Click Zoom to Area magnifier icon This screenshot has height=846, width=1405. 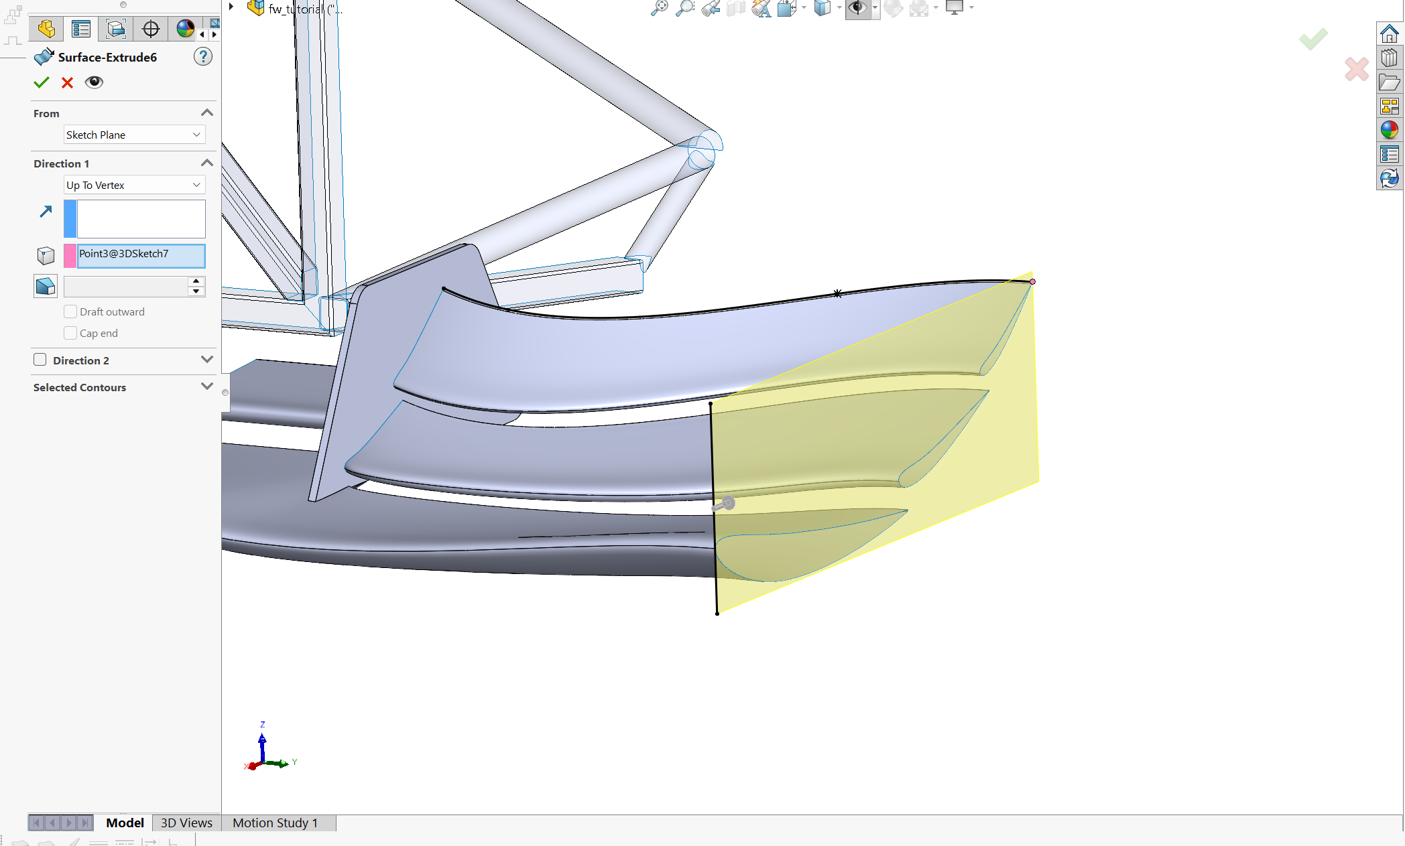(685, 8)
